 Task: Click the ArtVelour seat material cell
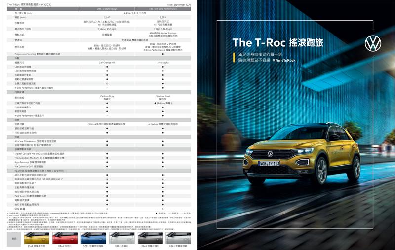coord(163,124)
